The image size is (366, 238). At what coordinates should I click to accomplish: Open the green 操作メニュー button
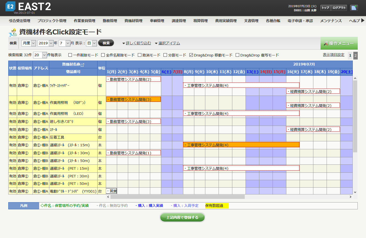(339, 43)
